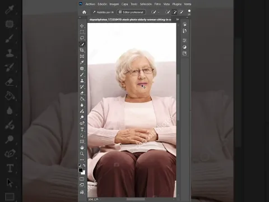Switch to Asistido por IA mode
Viewport: 269px width, 202px height.
click(103, 12)
